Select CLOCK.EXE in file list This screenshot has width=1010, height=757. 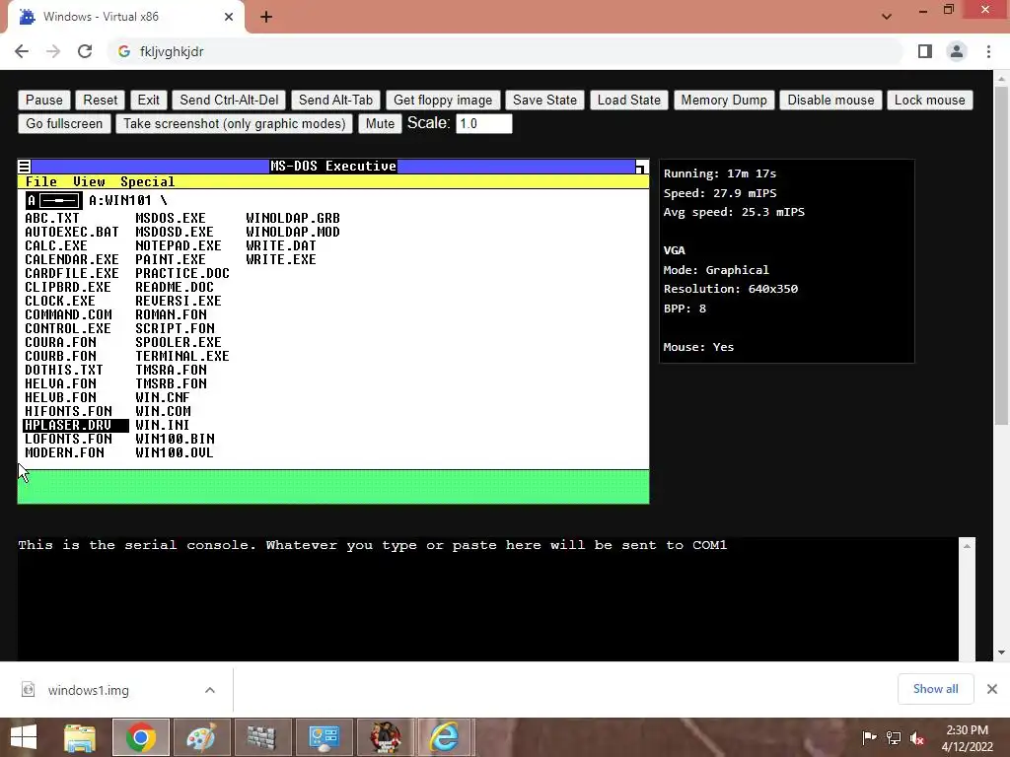tap(60, 302)
